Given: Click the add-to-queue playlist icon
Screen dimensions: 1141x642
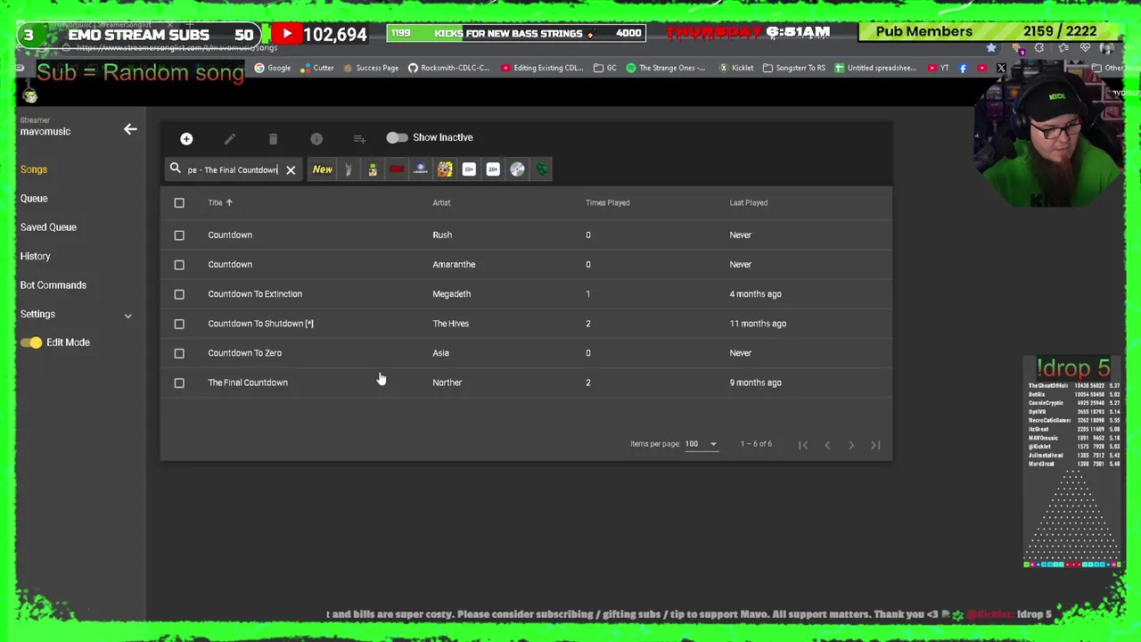Looking at the screenshot, I should pyautogui.click(x=359, y=138).
